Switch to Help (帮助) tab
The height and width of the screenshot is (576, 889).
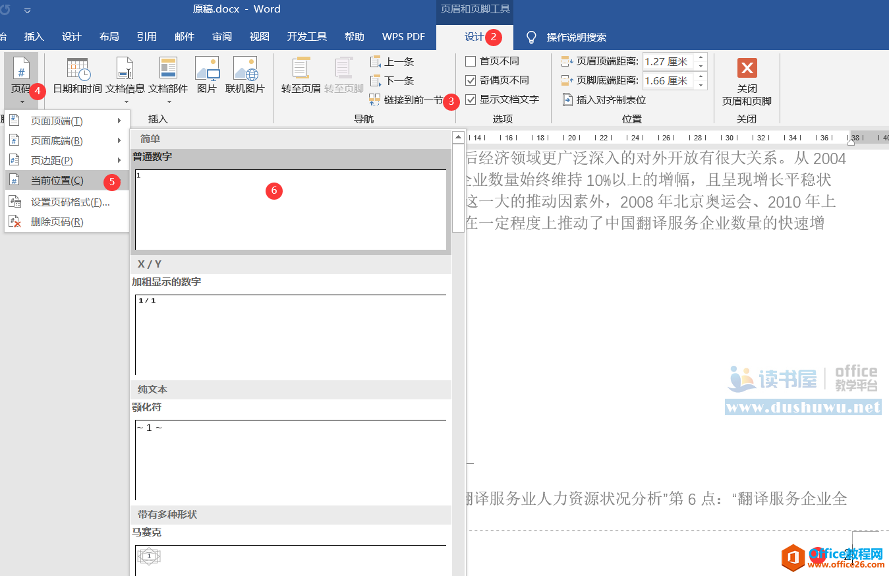pyautogui.click(x=355, y=37)
